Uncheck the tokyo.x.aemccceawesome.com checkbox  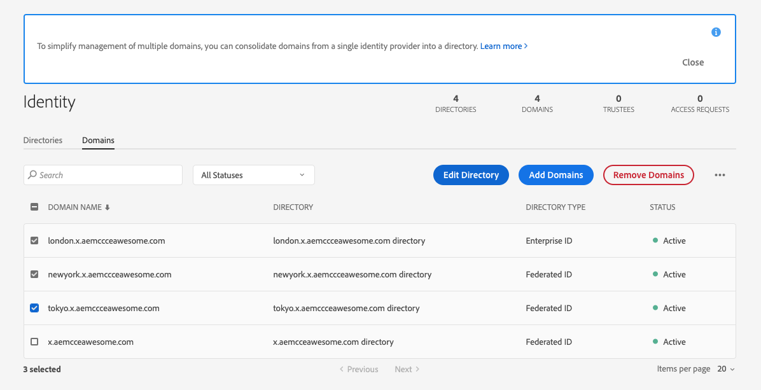[x=34, y=308]
